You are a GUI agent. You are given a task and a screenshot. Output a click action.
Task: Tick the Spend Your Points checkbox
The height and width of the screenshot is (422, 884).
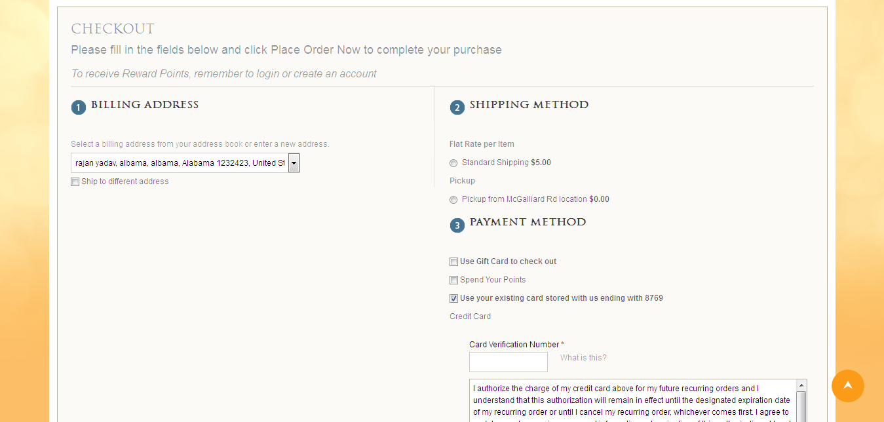click(453, 280)
